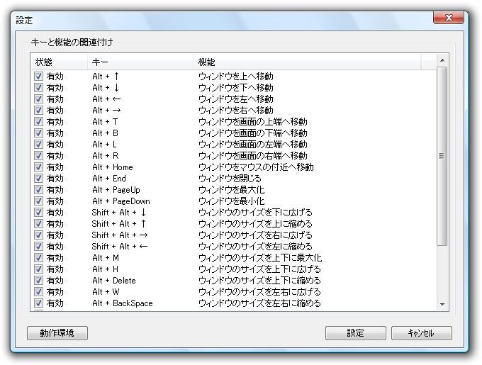Toggle checkbox for Shift + Alt + → row
The height and width of the screenshot is (365, 482).
pos(38,235)
